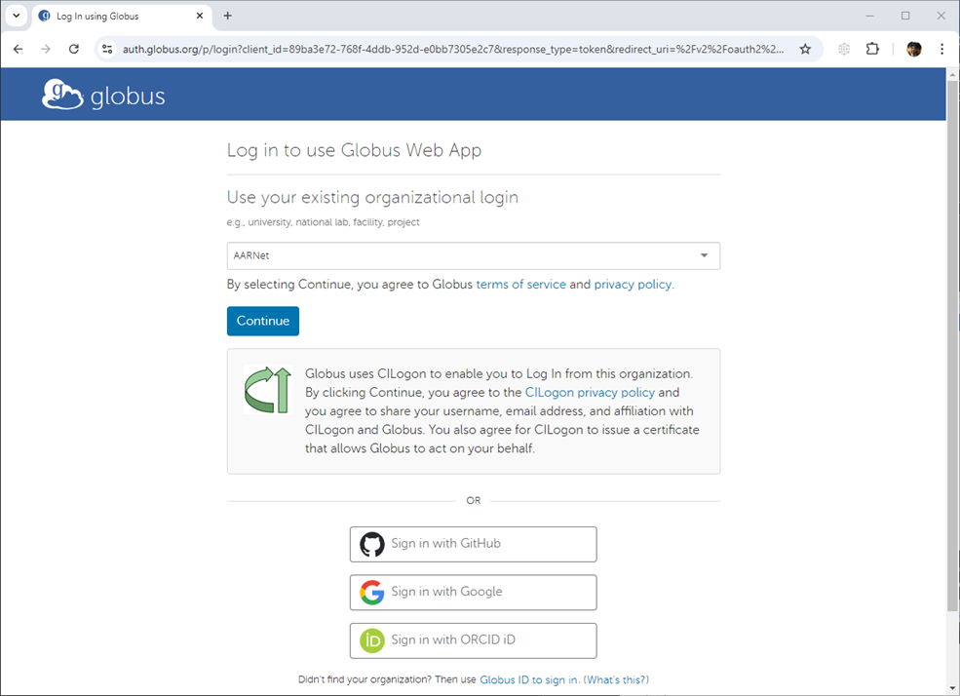Reload the page with the refresh icon
Image resolution: width=960 pixels, height=696 pixels.
coord(73,49)
